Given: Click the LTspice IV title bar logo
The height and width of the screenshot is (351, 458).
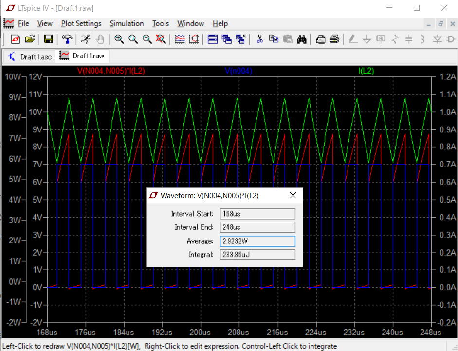Looking at the screenshot, I should click(11, 8).
